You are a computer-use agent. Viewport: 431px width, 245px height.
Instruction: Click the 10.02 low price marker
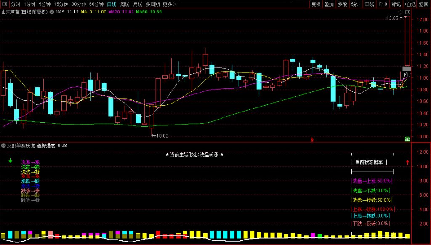[x=162, y=136]
